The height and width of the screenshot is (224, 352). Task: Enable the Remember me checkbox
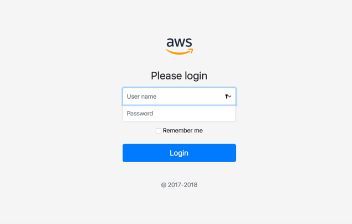(x=159, y=131)
